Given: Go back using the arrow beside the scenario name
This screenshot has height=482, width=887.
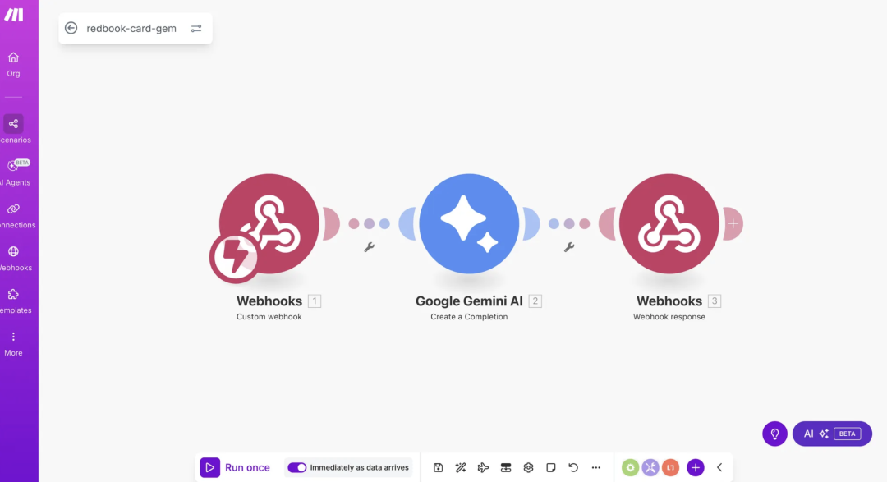Looking at the screenshot, I should pos(71,28).
